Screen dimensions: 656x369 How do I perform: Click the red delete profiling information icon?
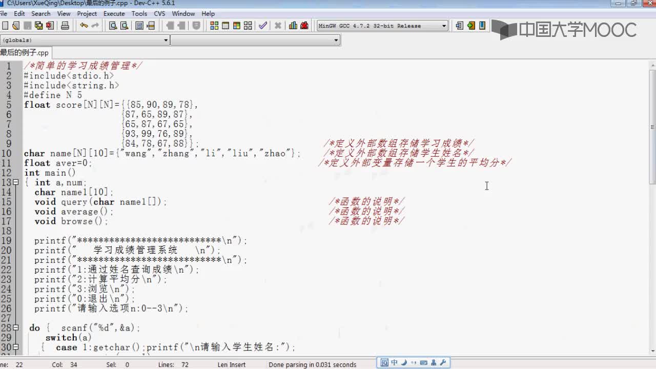[304, 26]
